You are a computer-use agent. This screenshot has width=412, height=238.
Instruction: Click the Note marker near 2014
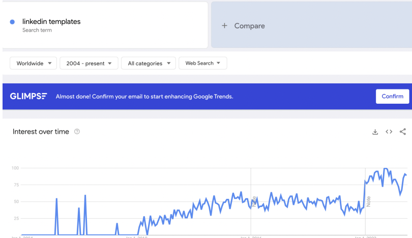254,201
